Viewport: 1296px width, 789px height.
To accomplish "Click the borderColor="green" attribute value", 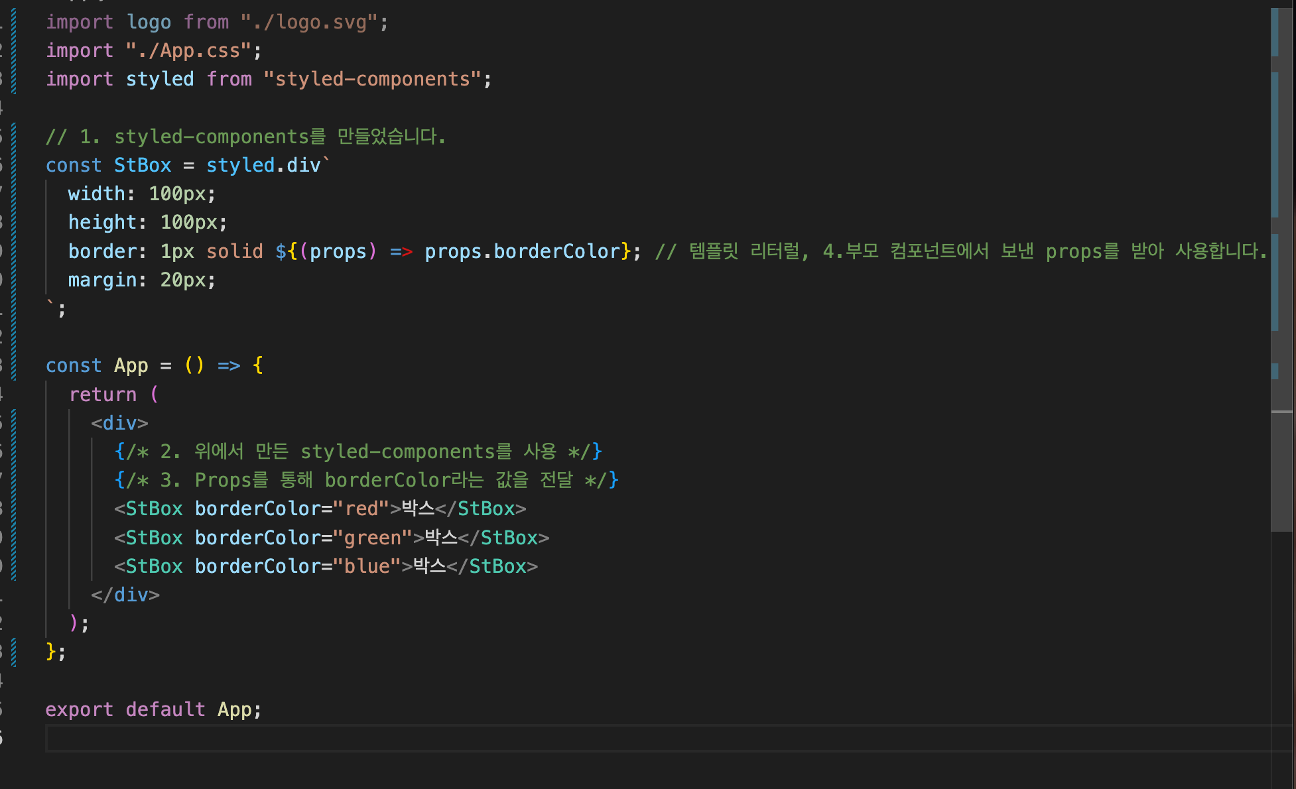I will point(373,538).
